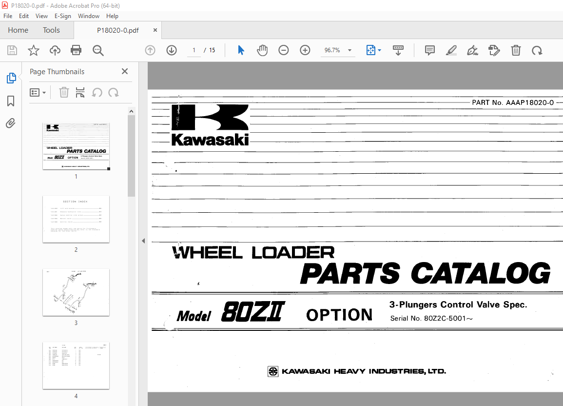Screen dimensions: 563x406
Task: Click the PART No. AAAP18020-0 text
Action: coord(513,103)
